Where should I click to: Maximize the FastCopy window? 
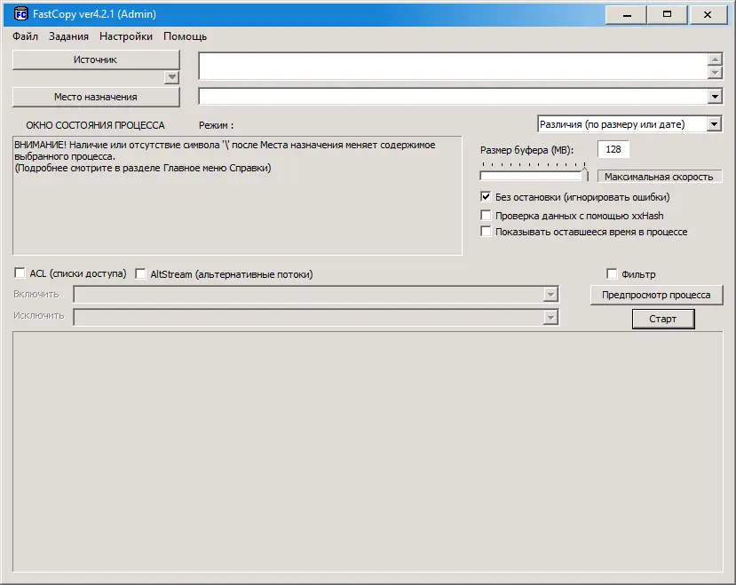coord(667,15)
